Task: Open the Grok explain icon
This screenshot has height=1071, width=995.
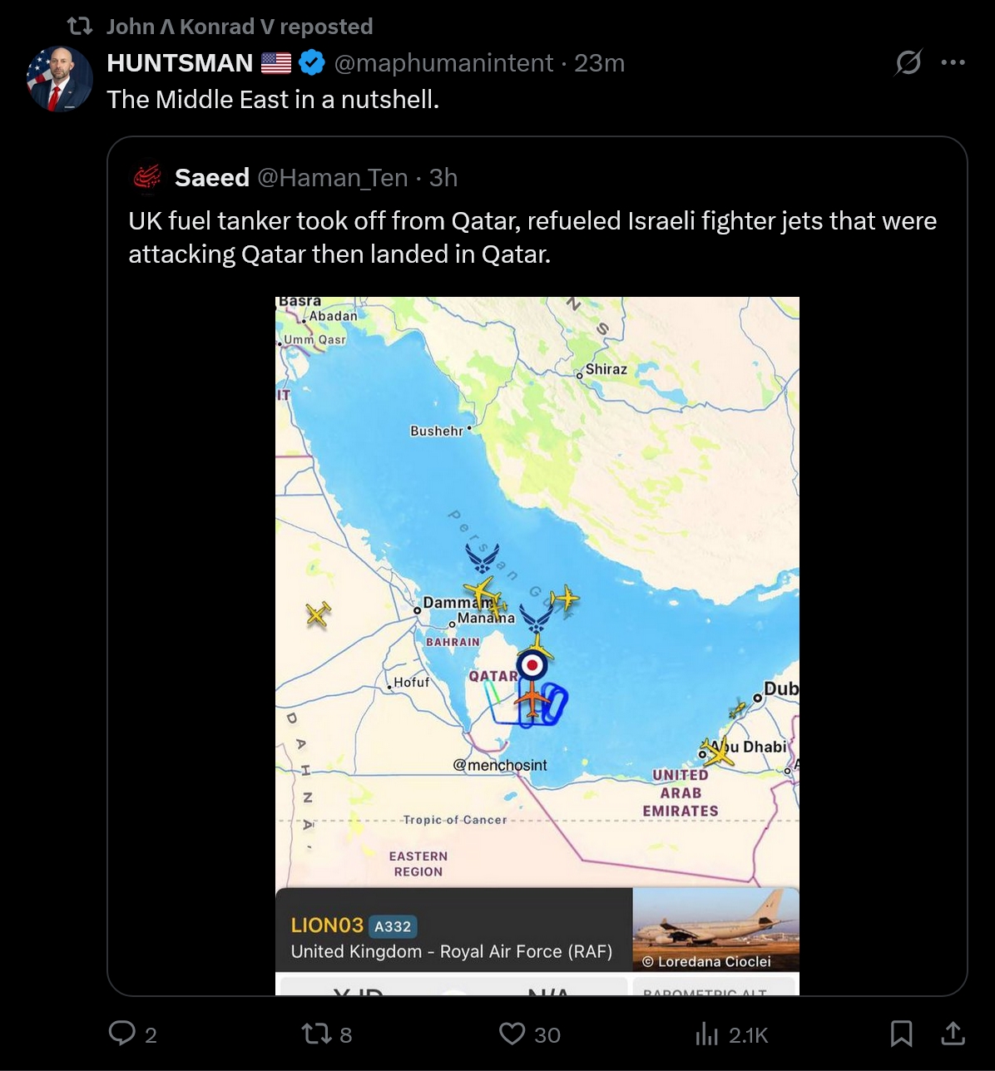Action: 908,62
